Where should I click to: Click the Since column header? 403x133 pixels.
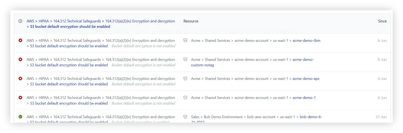[382, 21]
